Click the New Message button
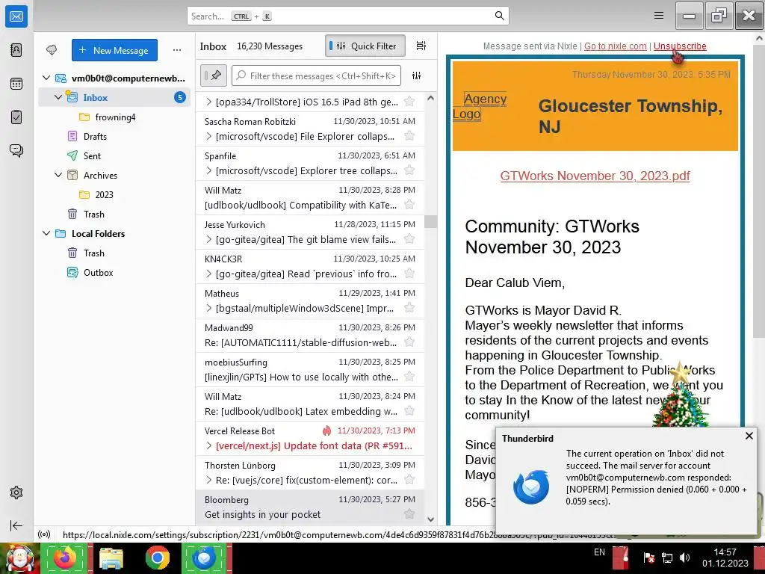Screen dimensions: 765x574 (114, 50)
